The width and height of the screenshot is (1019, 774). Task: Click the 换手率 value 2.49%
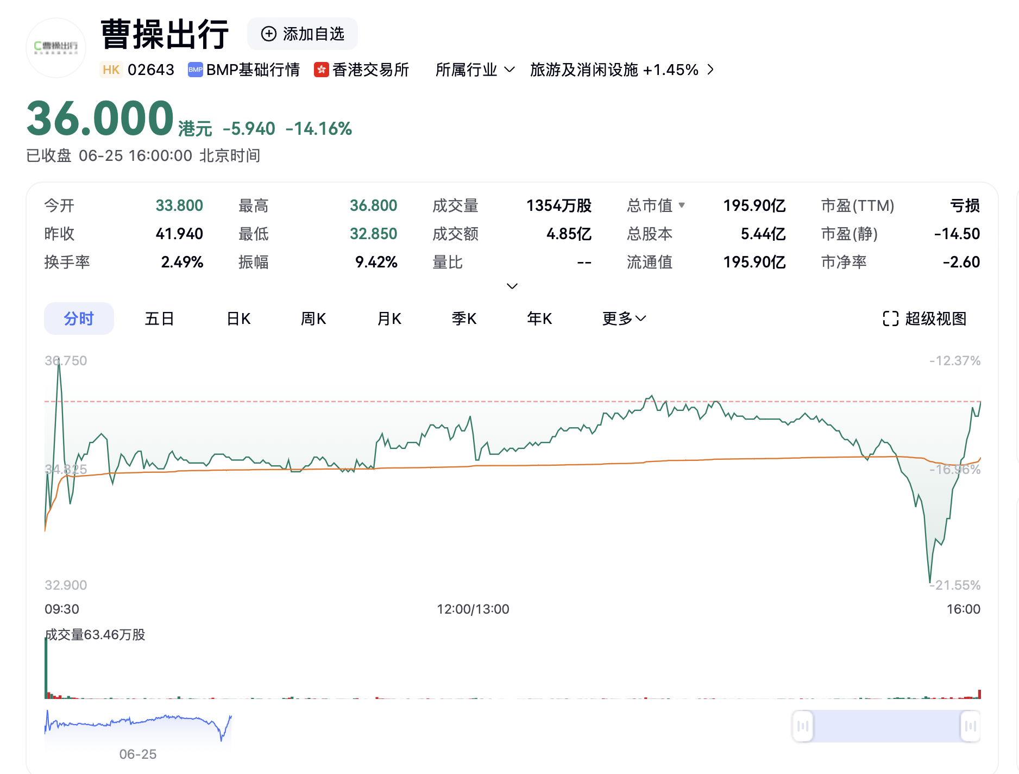pos(182,262)
